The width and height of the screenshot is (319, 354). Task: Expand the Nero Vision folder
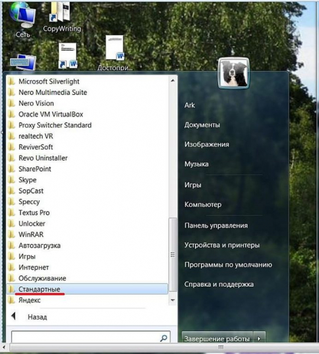[x=87, y=103]
